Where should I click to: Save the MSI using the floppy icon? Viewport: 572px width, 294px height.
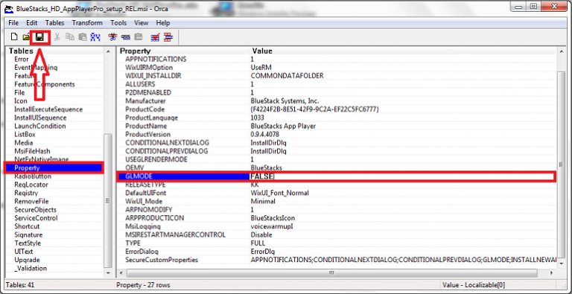(x=39, y=36)
